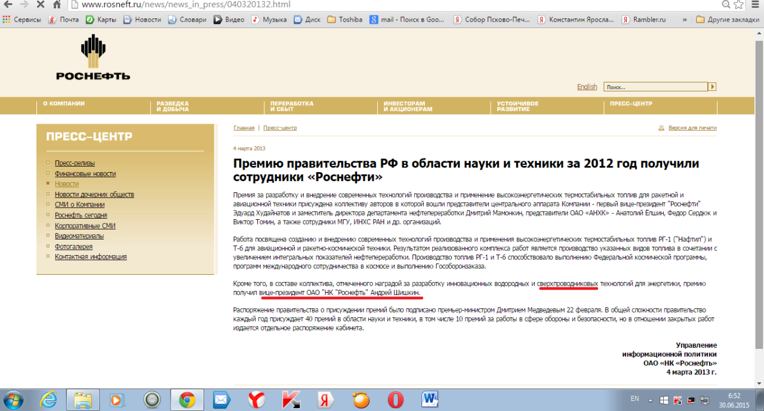The width and height of the screenshot is (764, 411).
Task: Open the Почта bookmark
Action: tap(64, 20)
